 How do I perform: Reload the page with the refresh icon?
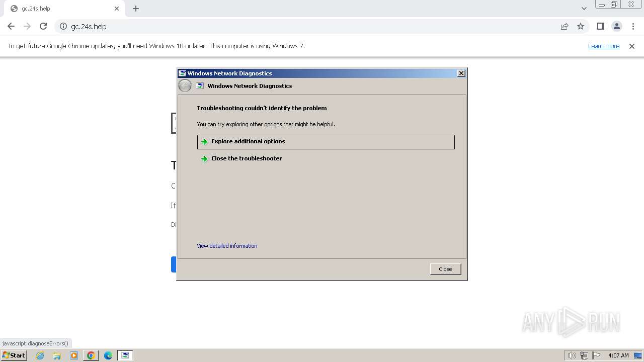point(43,26)
